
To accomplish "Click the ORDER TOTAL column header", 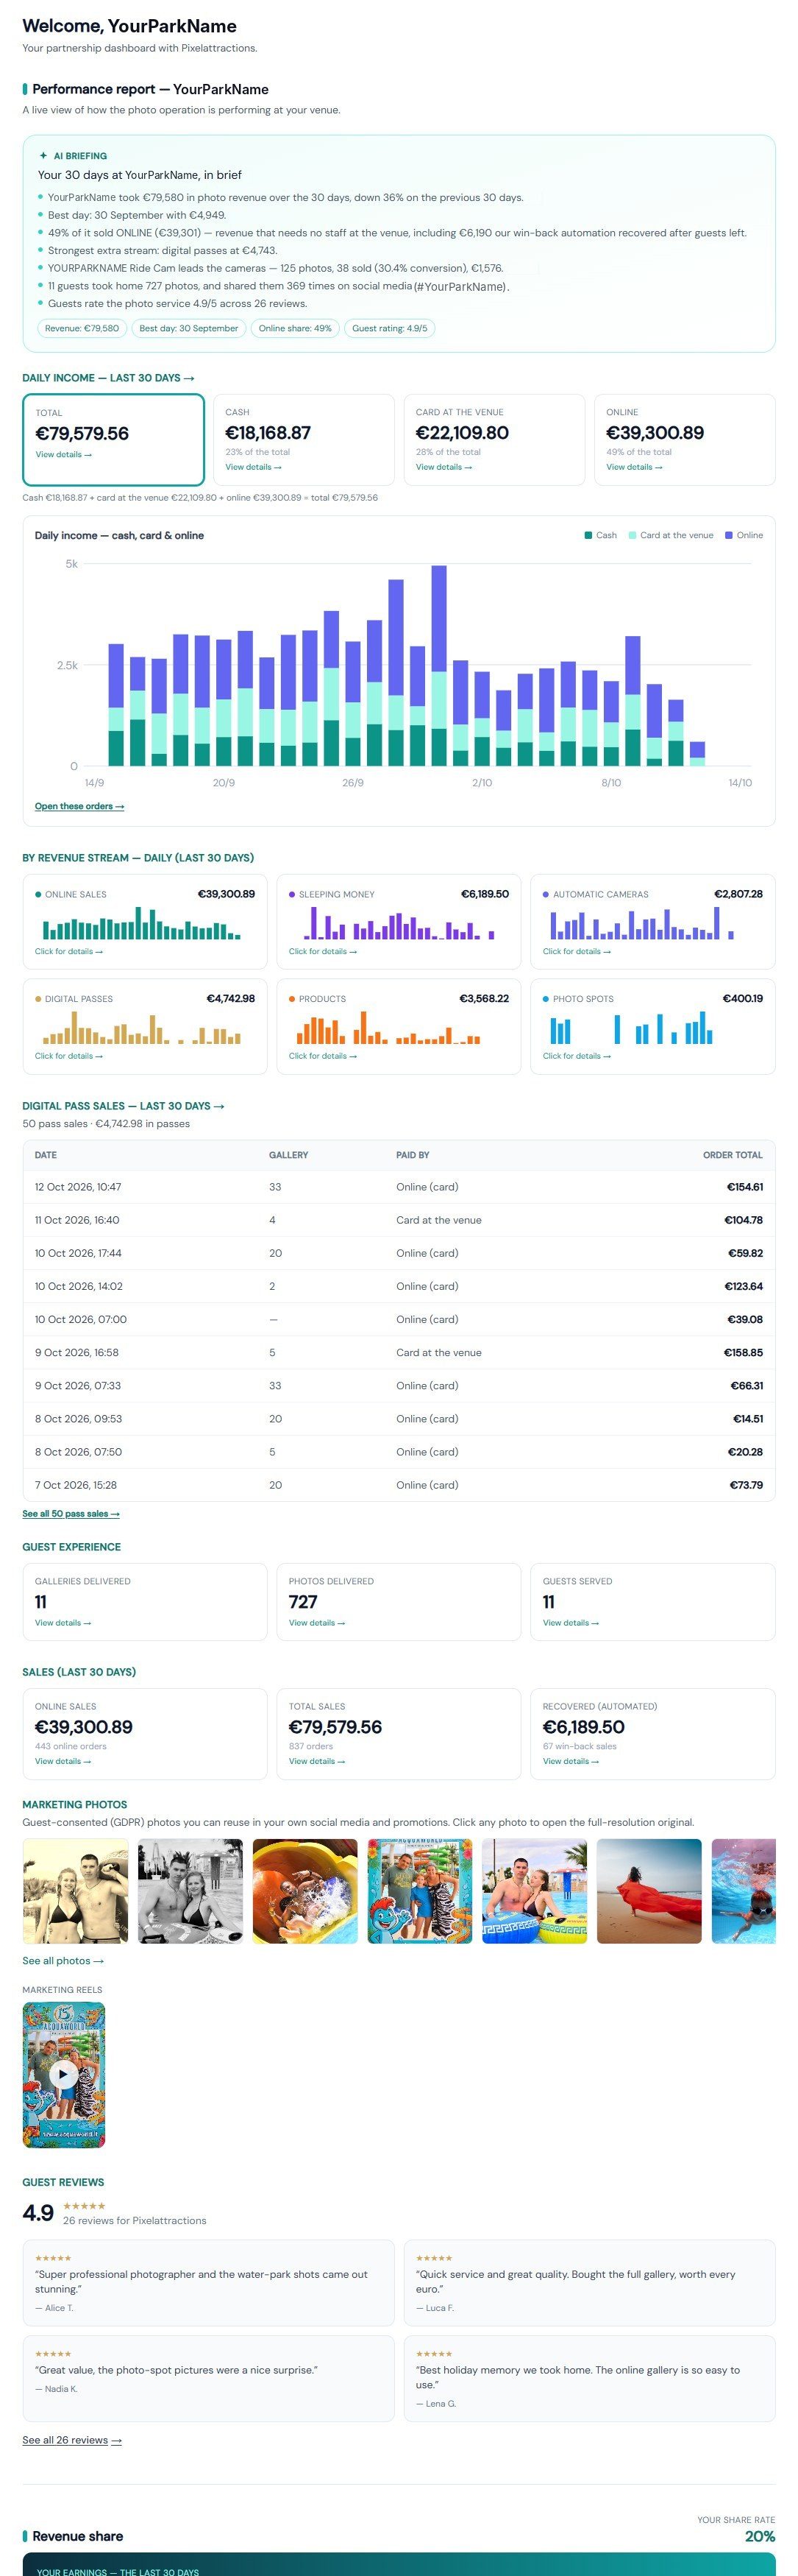I will 732,1155.
